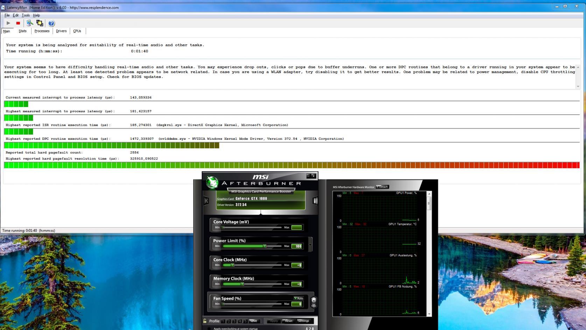
Task: Click the hardware monitor scroll-up arrow
Action: pos(429,193)
